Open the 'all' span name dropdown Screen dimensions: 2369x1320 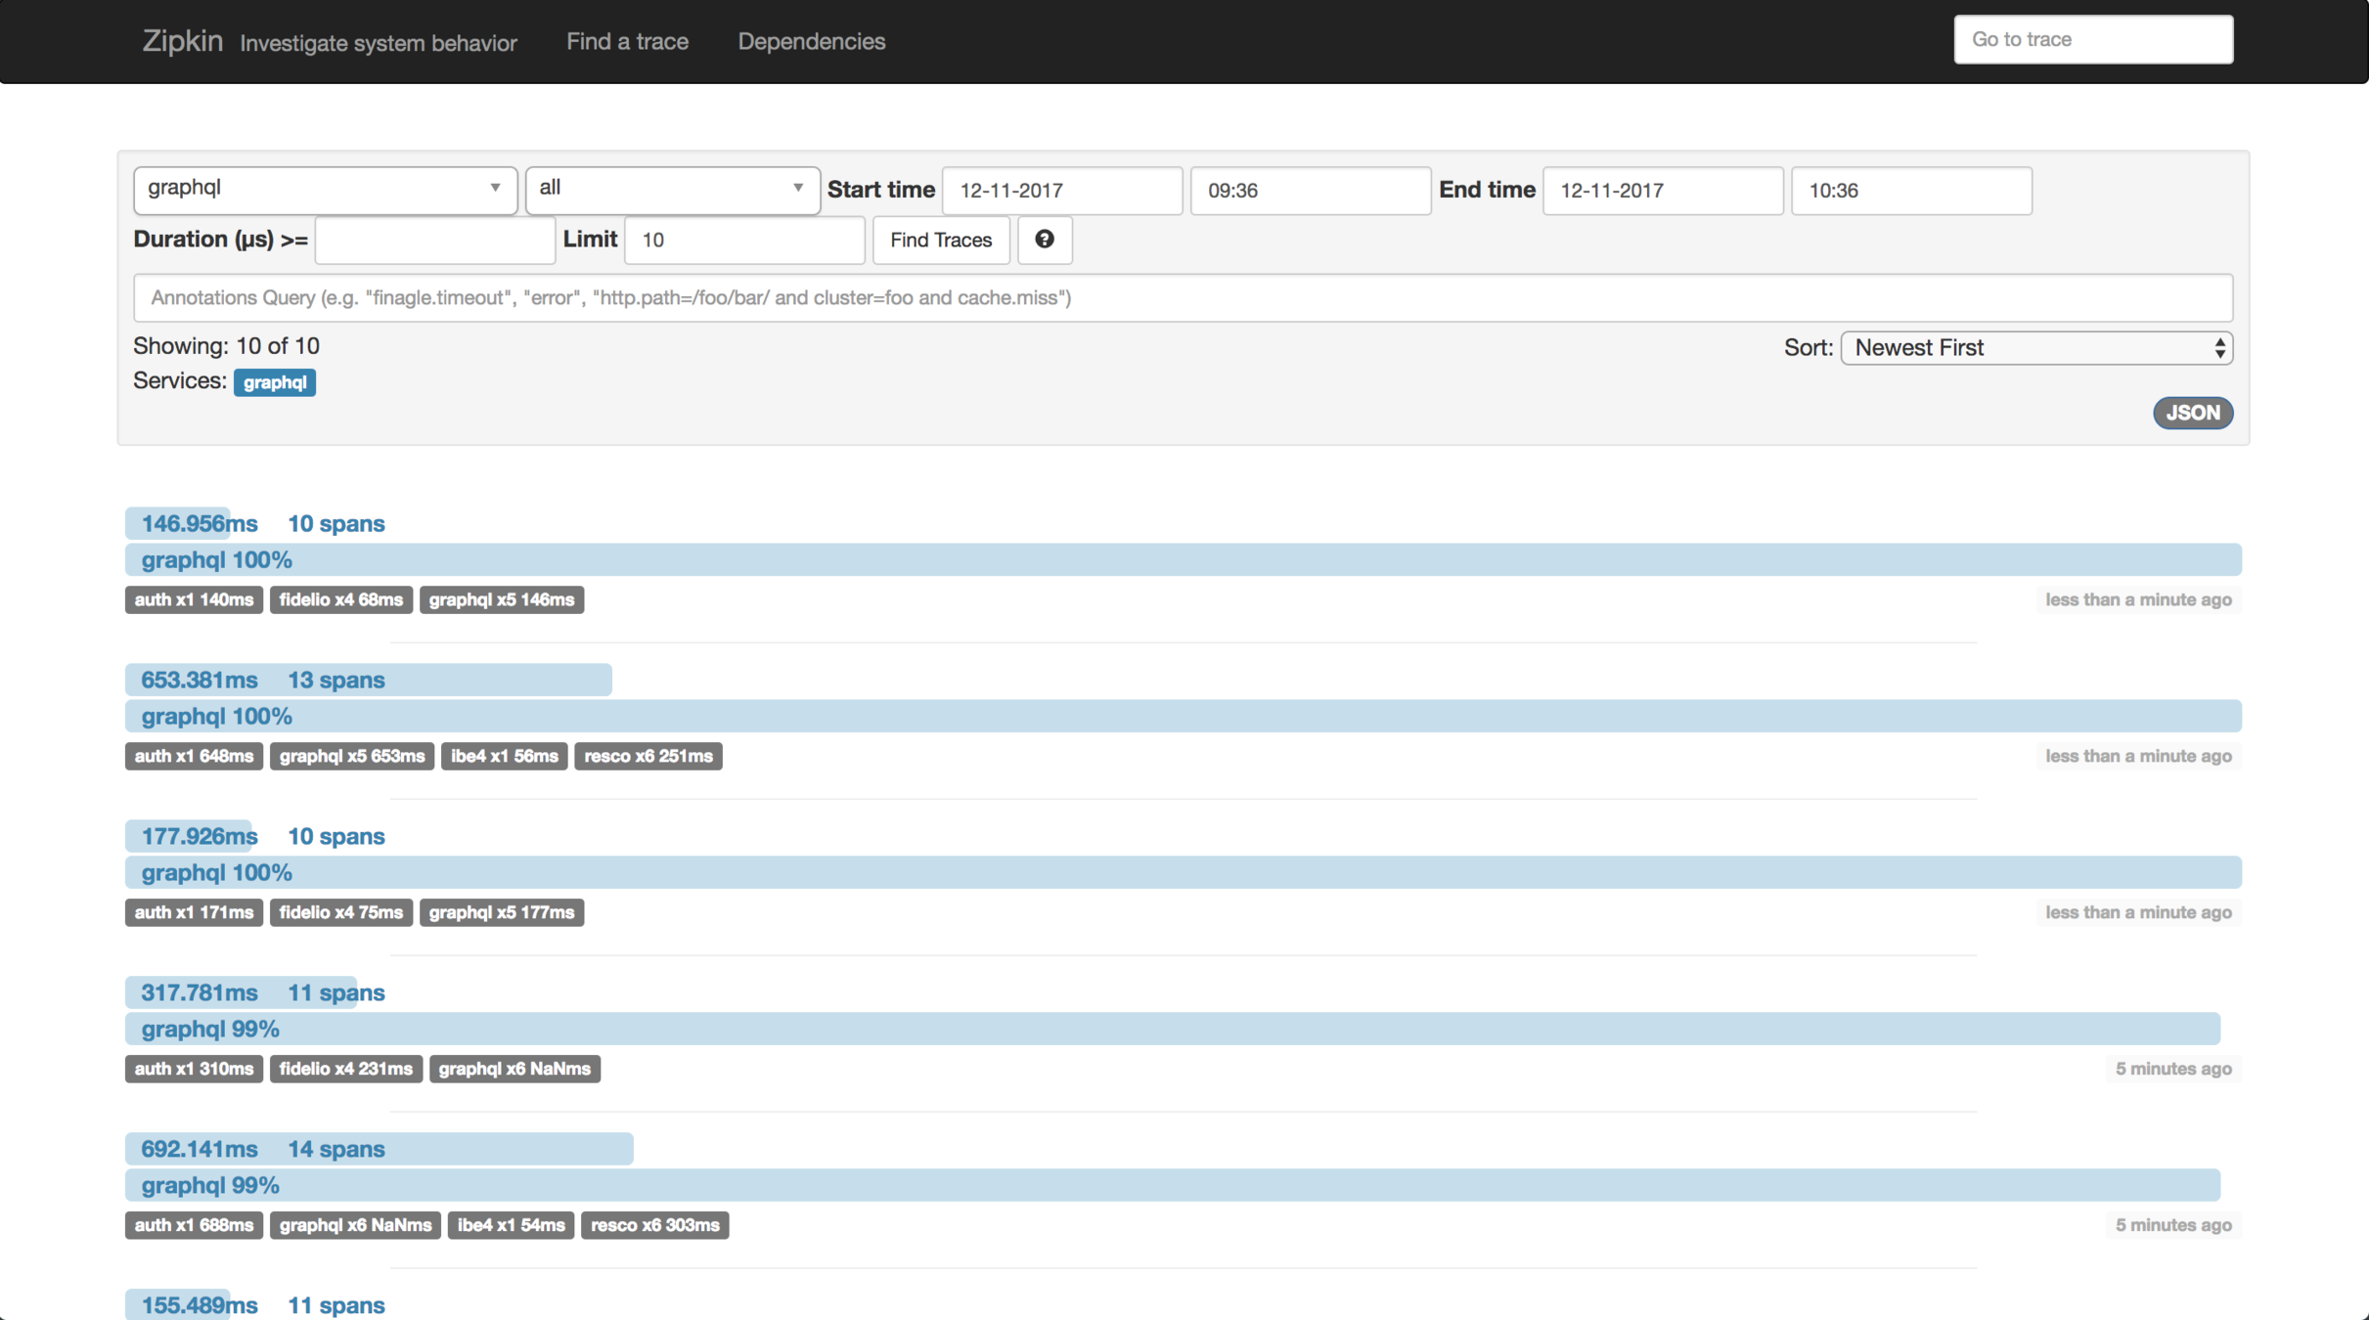click(x=672, y=189)
